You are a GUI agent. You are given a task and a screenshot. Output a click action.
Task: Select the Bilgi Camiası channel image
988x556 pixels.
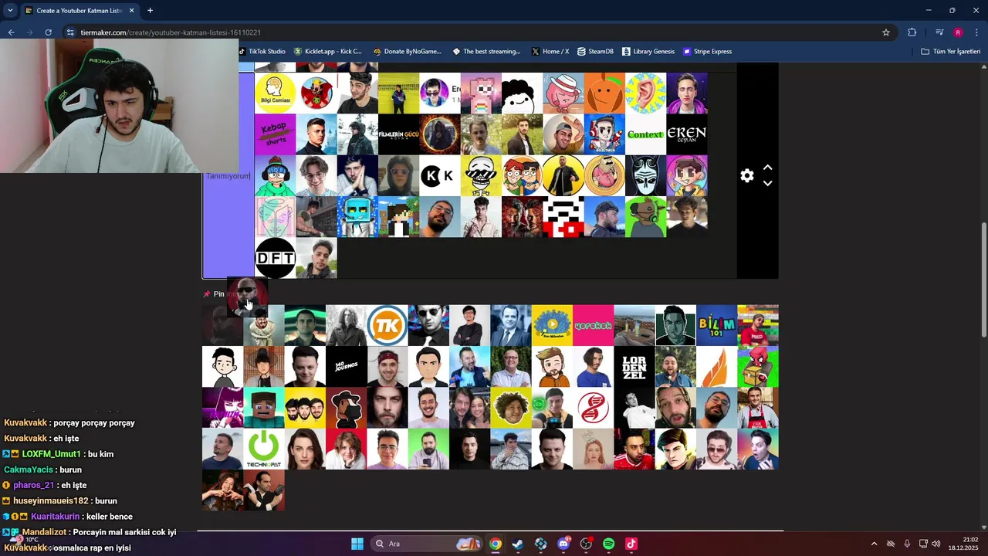pos(275,93)
